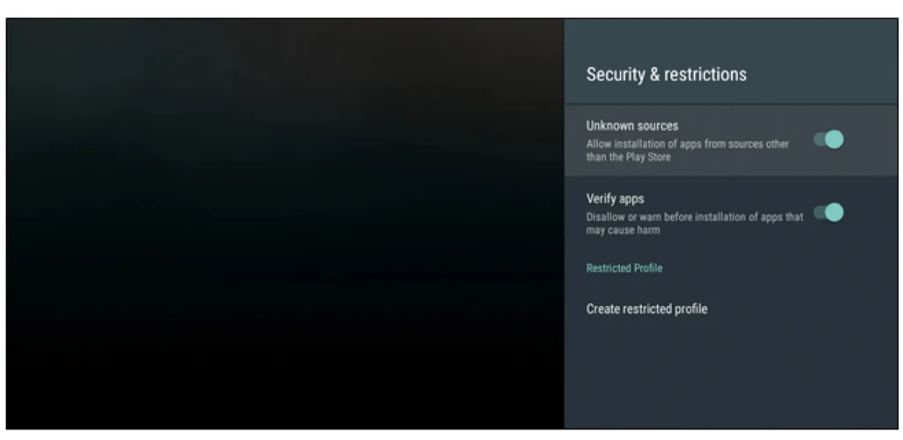
Task: Click the Security & restrictions panel heading
Action: pyautogui.click(x=666, y=75)
